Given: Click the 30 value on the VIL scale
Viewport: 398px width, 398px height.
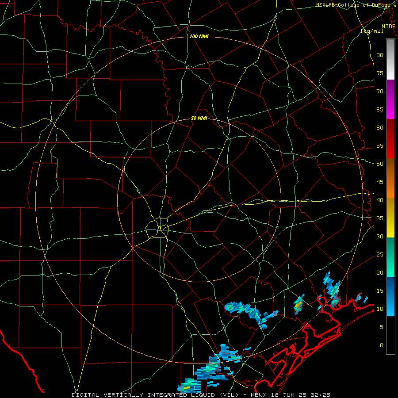Looking at the screenshot, I should pyautogui.click(x=380, y=237).
